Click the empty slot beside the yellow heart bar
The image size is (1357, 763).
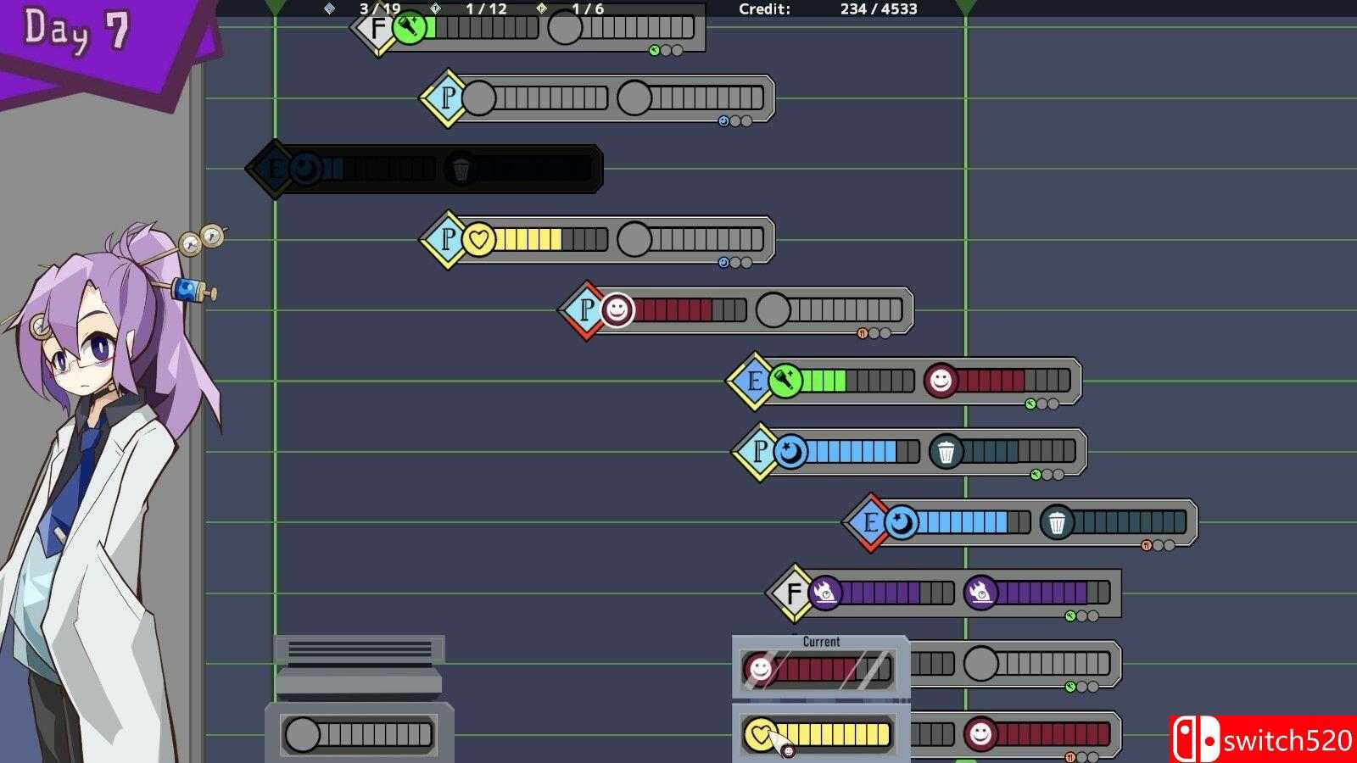point(634,240)
